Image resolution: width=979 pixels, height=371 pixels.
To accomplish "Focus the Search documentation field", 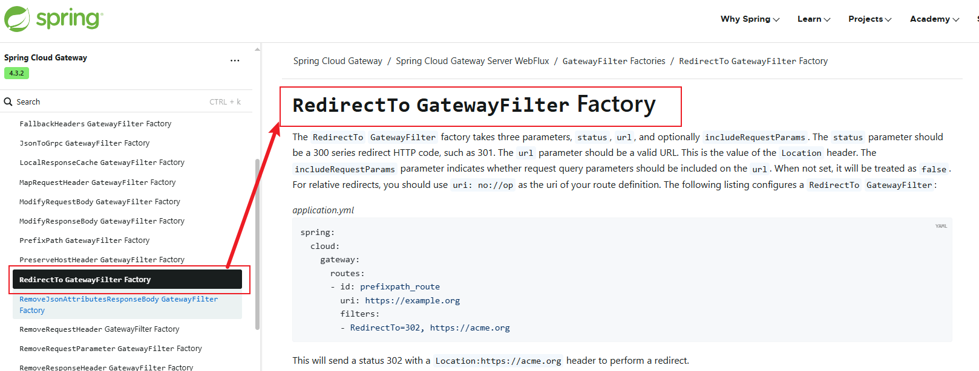I will [x=126, y=102].
